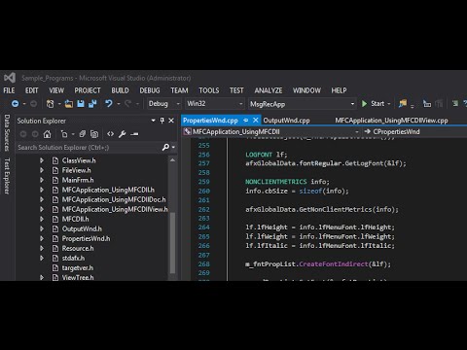
Task: Open the PROJECT menu
Action: pyautogui.click(x=88, y=90)
